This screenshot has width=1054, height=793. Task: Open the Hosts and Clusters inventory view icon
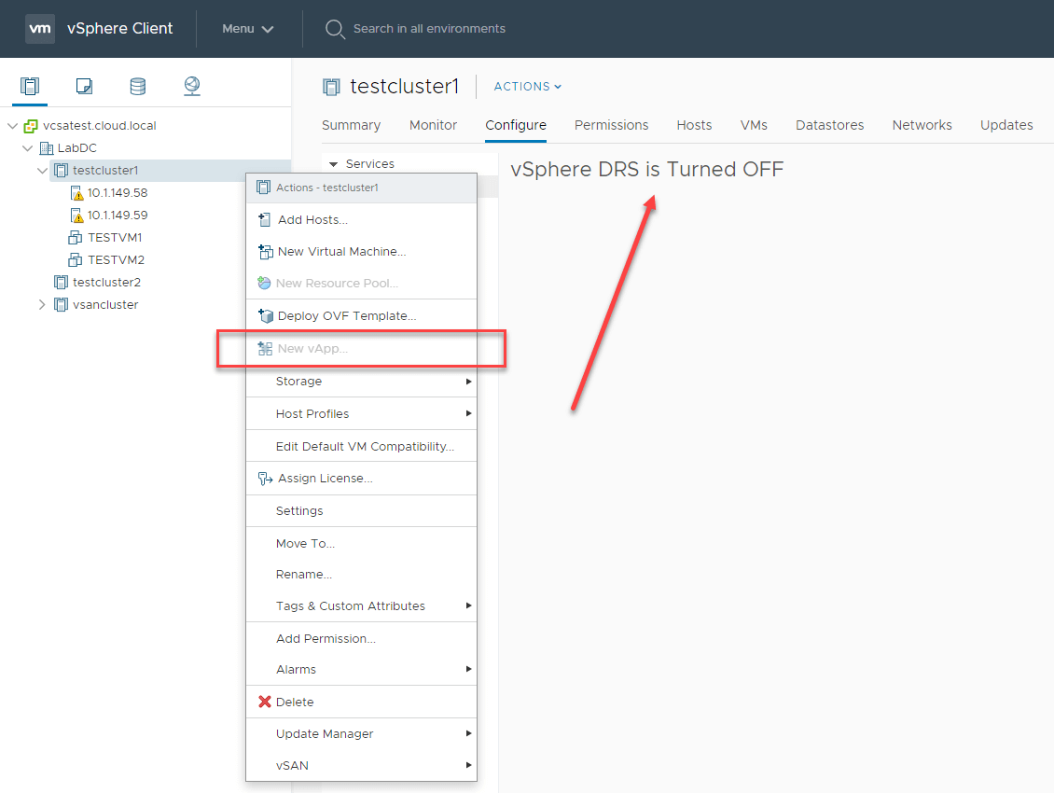pos(30,86)
